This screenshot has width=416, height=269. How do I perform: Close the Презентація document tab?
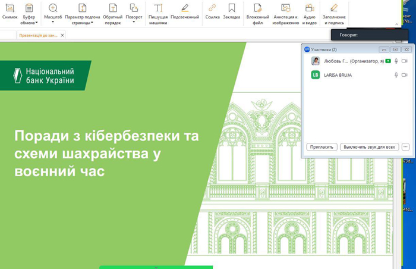(62, 36)
